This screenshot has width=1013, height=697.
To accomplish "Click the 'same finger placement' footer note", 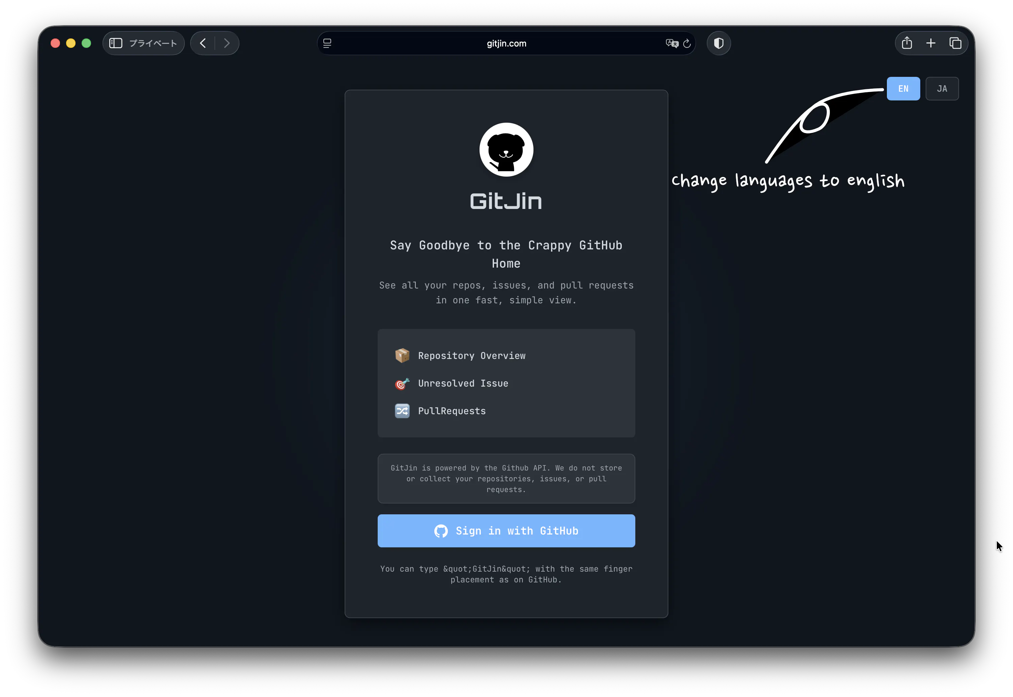I will coord(506,574).
